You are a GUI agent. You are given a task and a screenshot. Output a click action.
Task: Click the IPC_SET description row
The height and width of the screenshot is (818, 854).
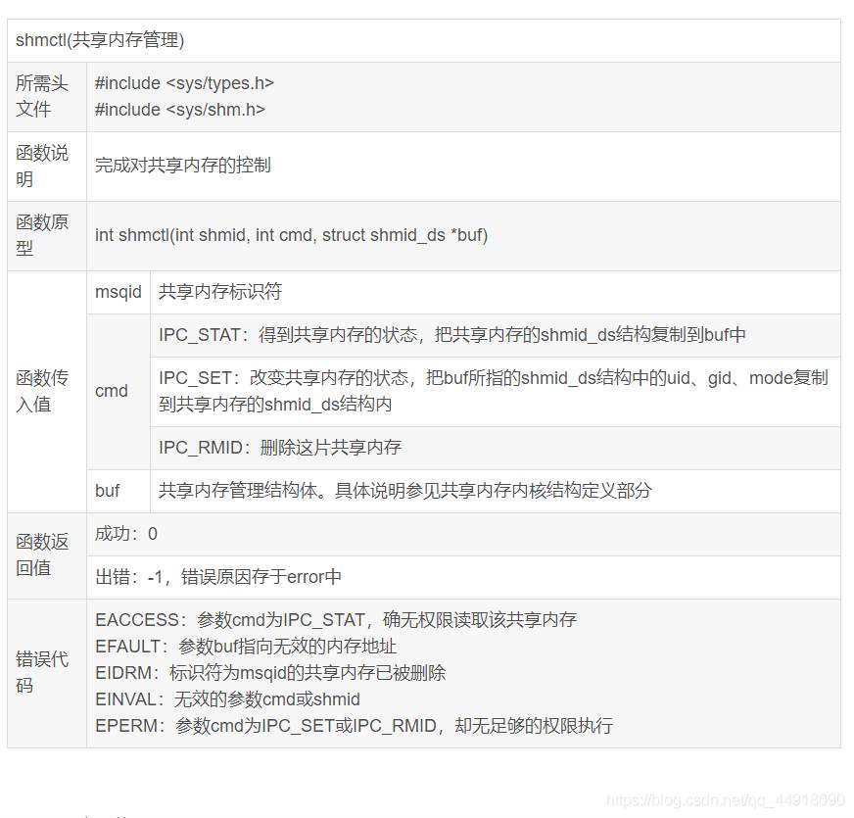494,391
